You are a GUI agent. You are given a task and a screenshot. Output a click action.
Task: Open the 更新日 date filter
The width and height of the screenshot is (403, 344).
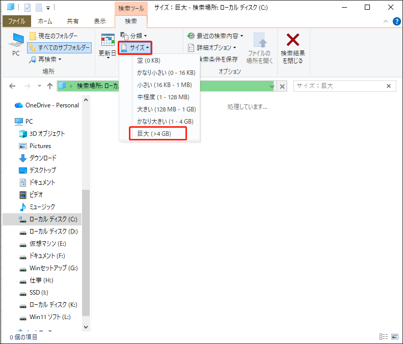click(108, 46)
